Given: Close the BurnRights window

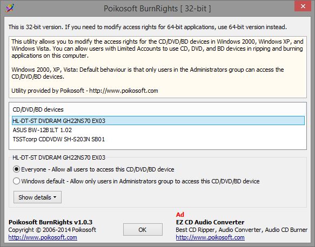Looking at the screenshot, I should 303,6.
